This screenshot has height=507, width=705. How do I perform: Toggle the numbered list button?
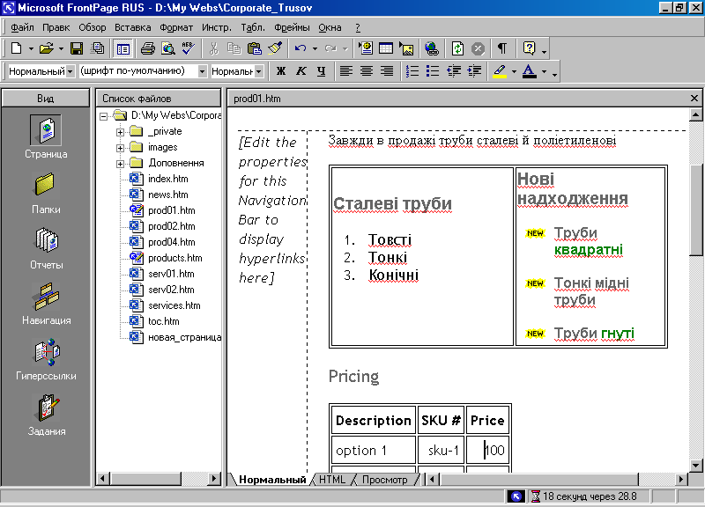point(412,71)
